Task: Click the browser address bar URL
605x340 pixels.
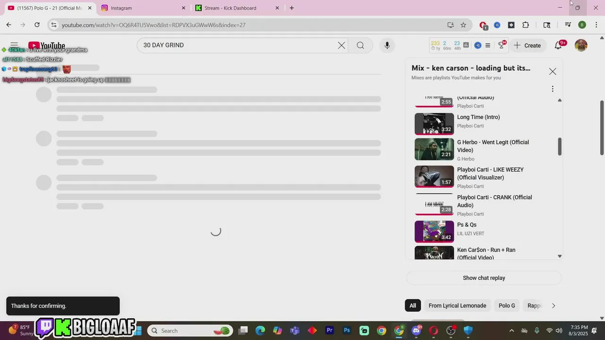Action: point(154,25)
